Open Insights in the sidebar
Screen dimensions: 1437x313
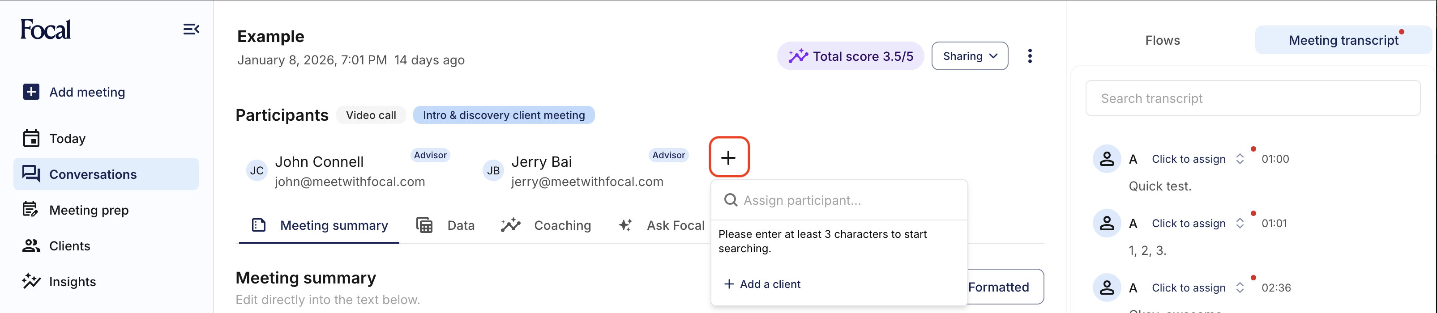click(72, 281)
